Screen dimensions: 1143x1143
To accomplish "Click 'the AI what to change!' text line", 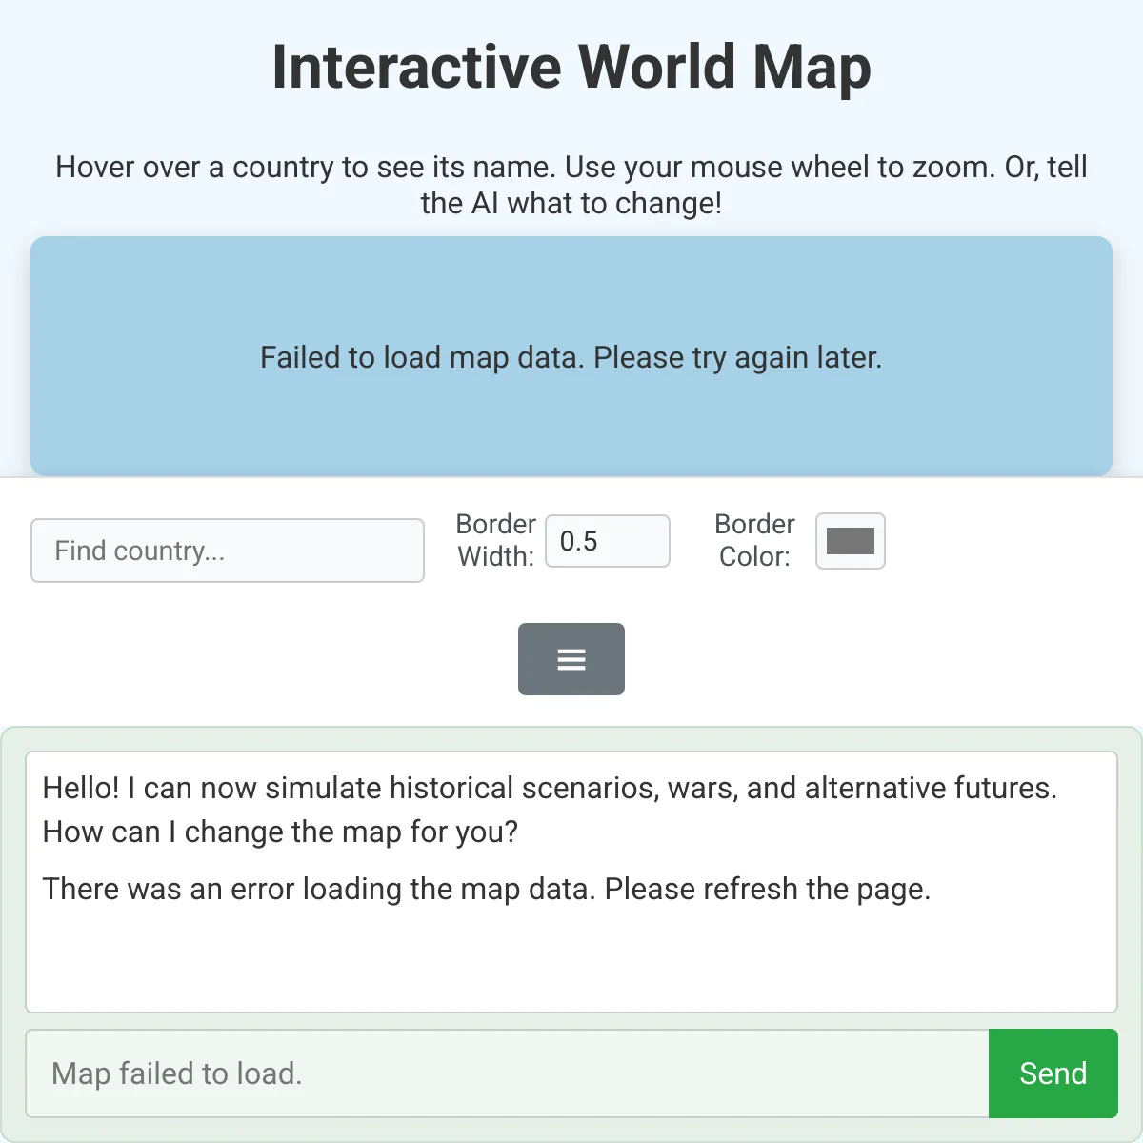I will 571,203.
